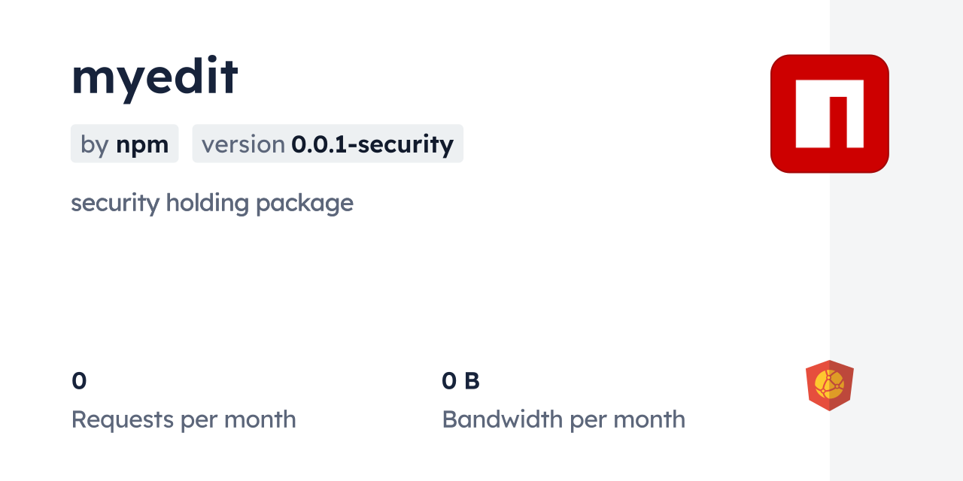Click the word "Requests" in the stats row
Screen dimensions: 963x481
coord(122,419)
